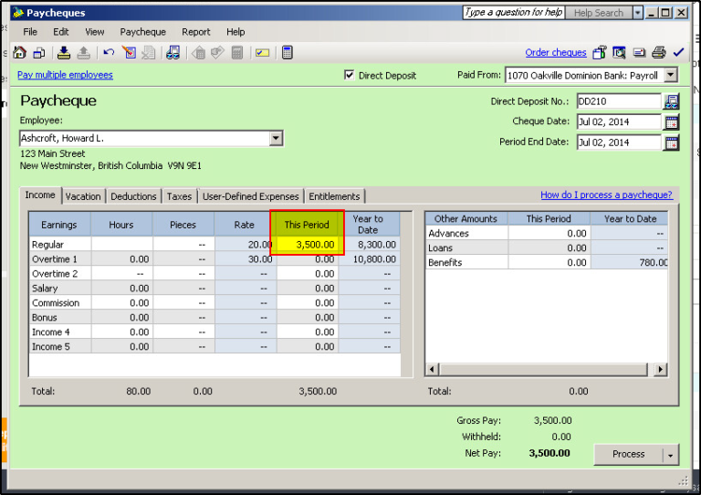Click the printer icon

point(658,53)
